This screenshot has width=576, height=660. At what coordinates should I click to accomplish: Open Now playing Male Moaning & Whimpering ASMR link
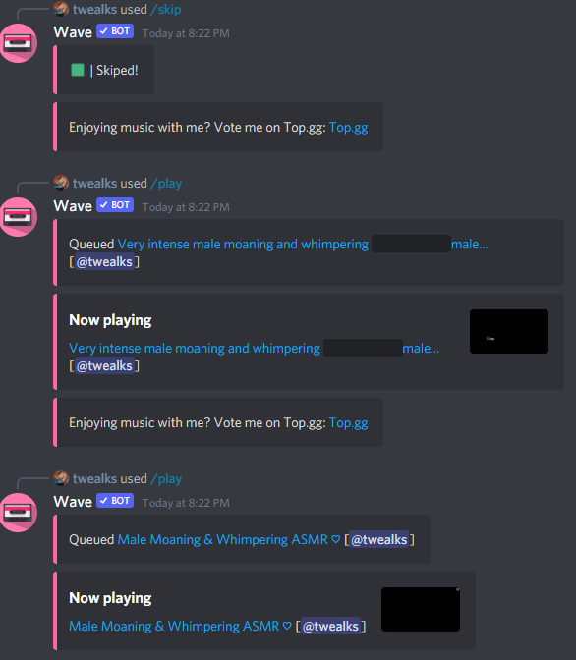180,626
